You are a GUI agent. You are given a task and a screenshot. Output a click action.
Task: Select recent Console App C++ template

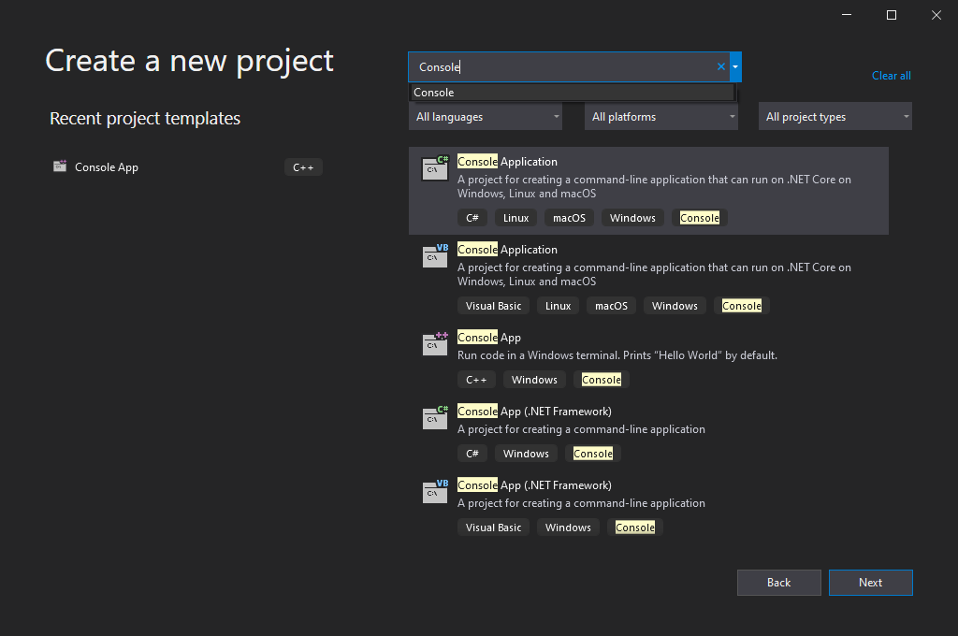pos(107,167)
